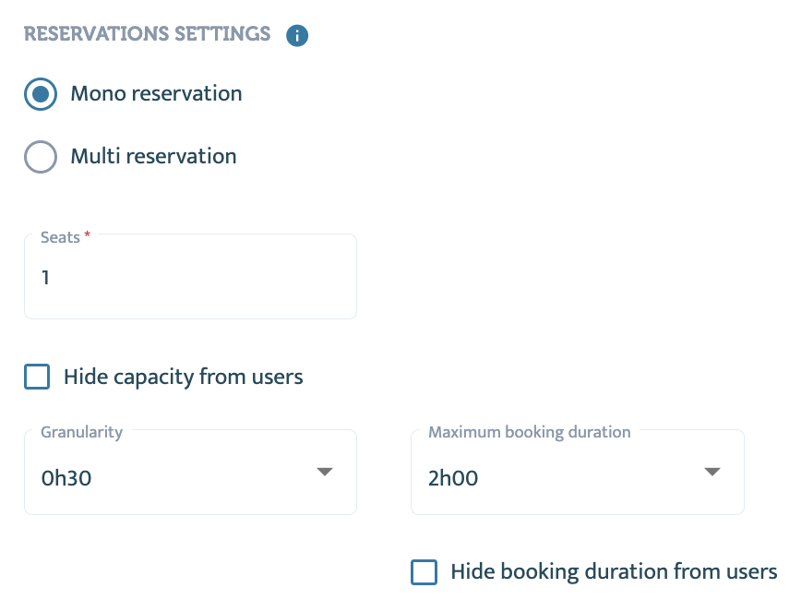This screenshot has width=801, height=600.
Task: Click the Seats field label
Action: tap(60, 237)
